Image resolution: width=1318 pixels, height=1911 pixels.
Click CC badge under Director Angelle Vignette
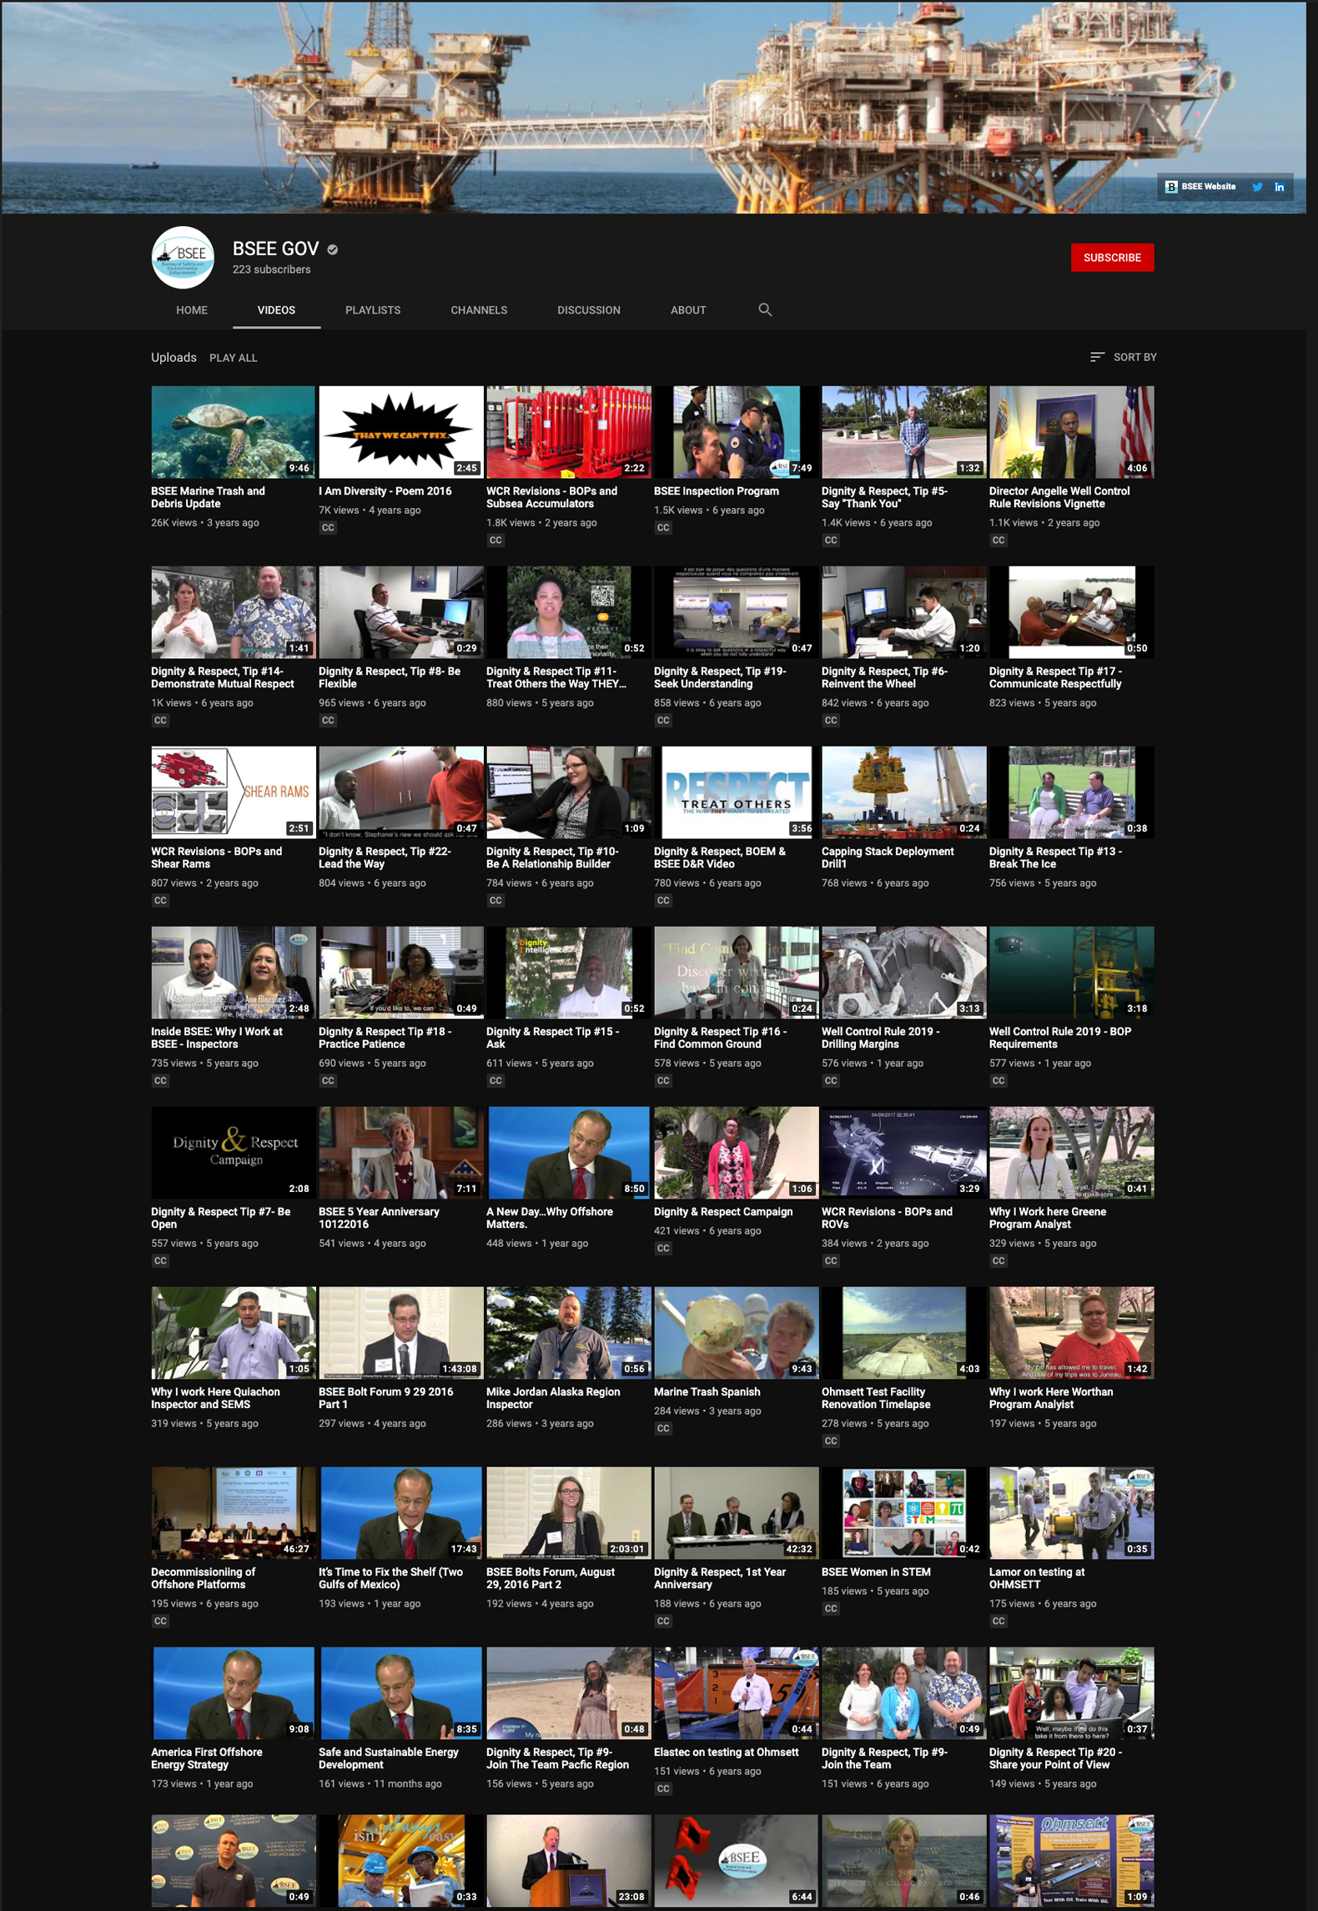[999, 541]
